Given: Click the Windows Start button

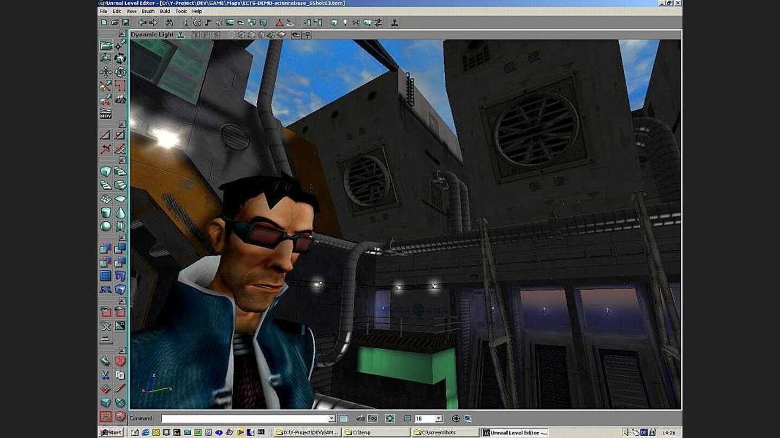Looking at the screenshot, I should point(112,433).
